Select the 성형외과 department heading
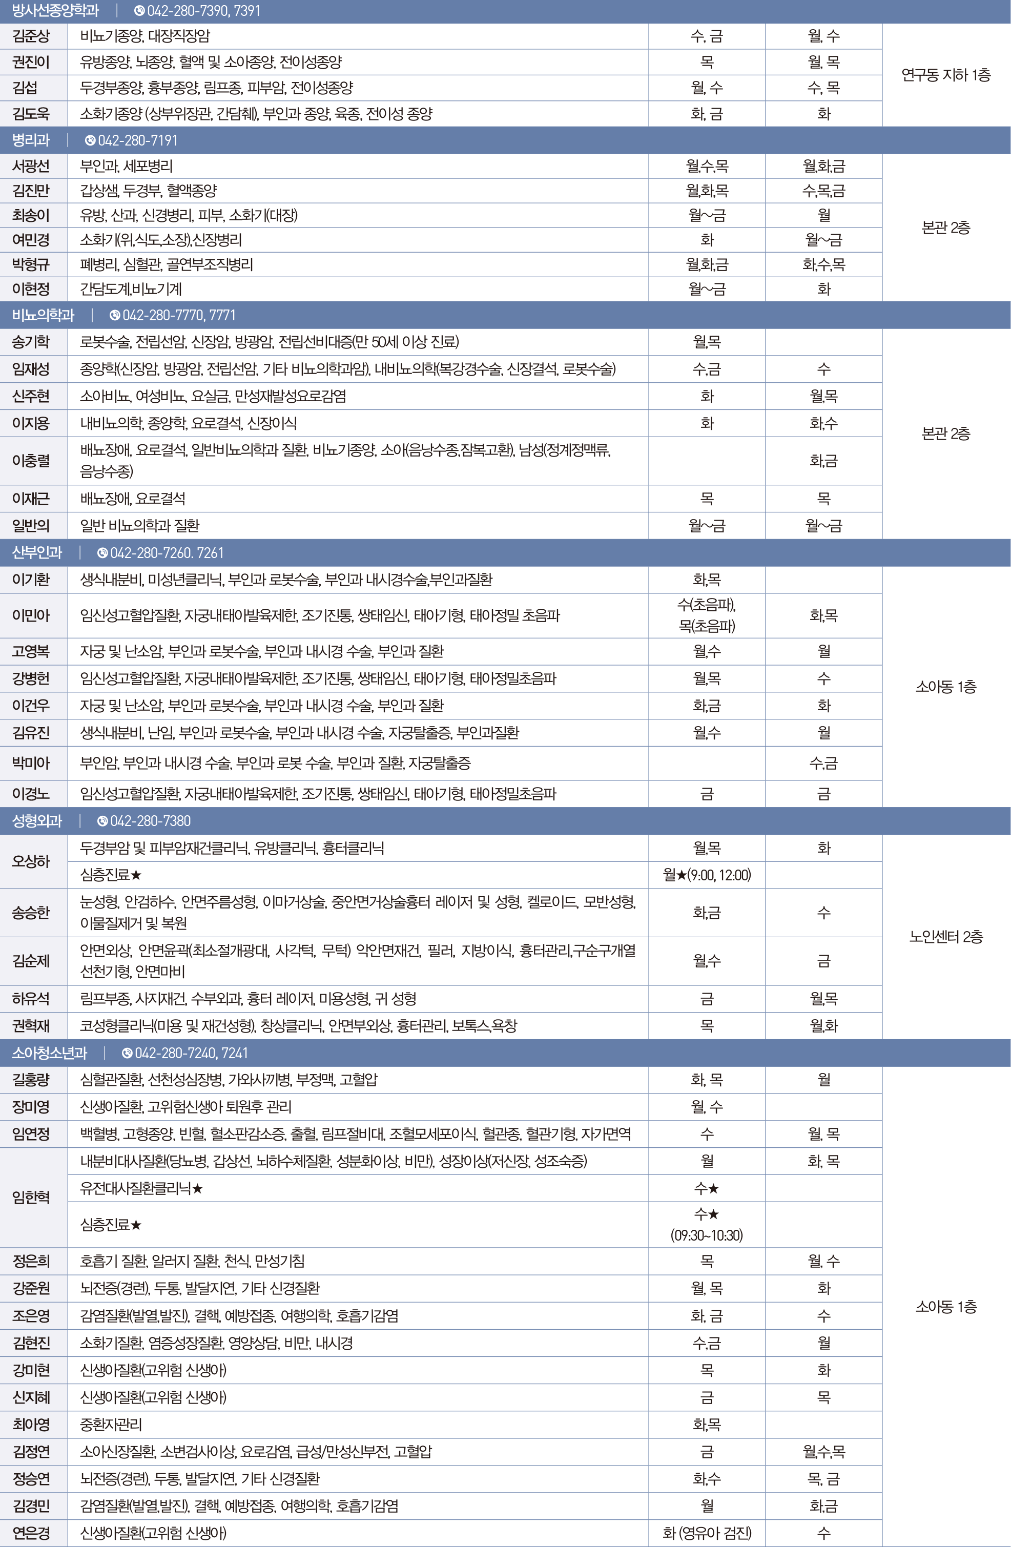Image resolution: width=1011 pixels, height=1547 pixels. [37, 821]
